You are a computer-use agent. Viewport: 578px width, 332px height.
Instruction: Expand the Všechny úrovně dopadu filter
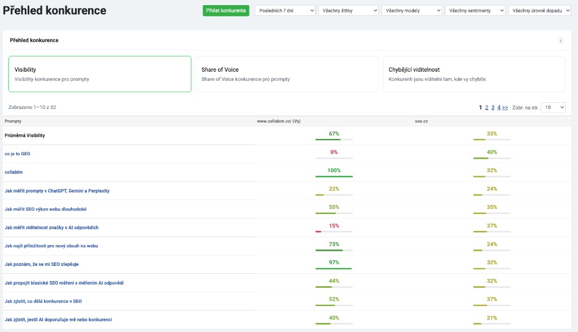coord(539,11)
